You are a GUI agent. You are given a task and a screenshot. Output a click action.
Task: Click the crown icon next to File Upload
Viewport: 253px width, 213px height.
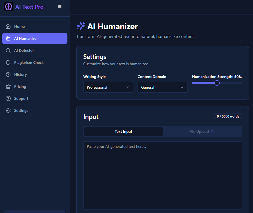(x=212, y=131)
